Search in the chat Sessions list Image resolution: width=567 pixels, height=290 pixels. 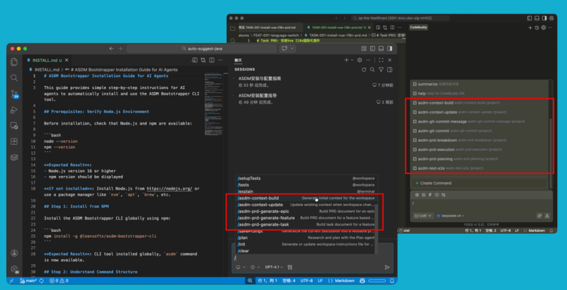click(x=372, y=69)
